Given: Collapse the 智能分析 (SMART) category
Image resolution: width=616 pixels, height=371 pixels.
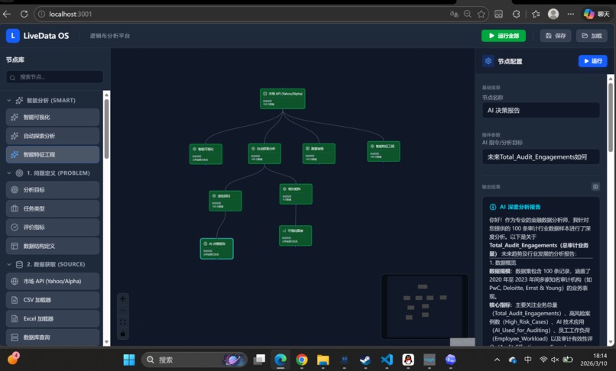Looking at the screenshot, I should tap(9, 101).
